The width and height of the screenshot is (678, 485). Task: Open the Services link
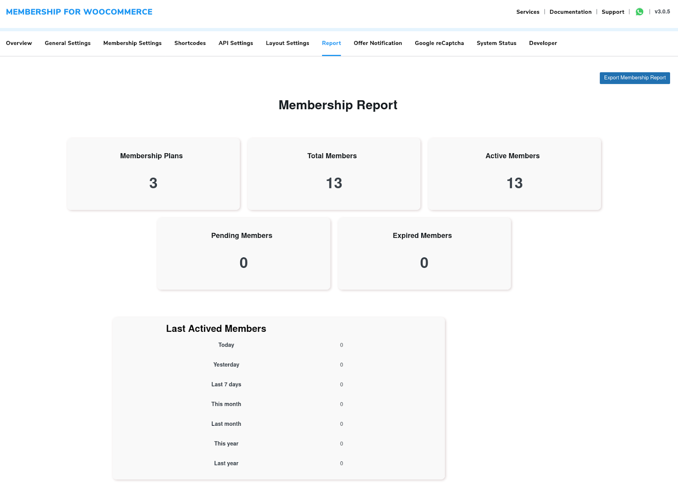[528, 12]
